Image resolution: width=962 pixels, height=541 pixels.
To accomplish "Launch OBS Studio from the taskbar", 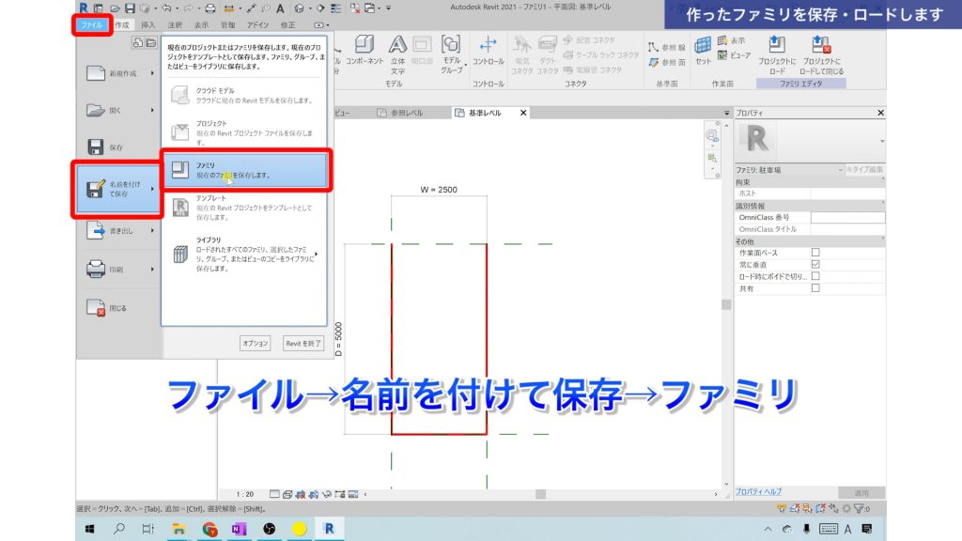I will click(x=270, y=528).
